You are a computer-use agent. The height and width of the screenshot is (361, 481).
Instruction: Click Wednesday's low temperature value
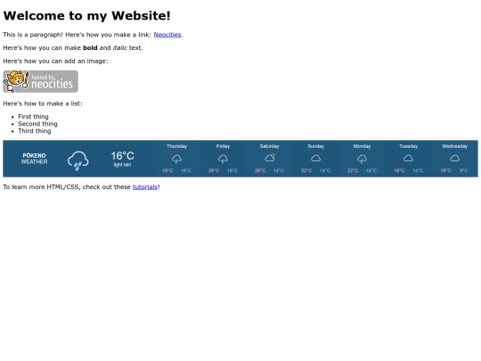click(464, 170)
